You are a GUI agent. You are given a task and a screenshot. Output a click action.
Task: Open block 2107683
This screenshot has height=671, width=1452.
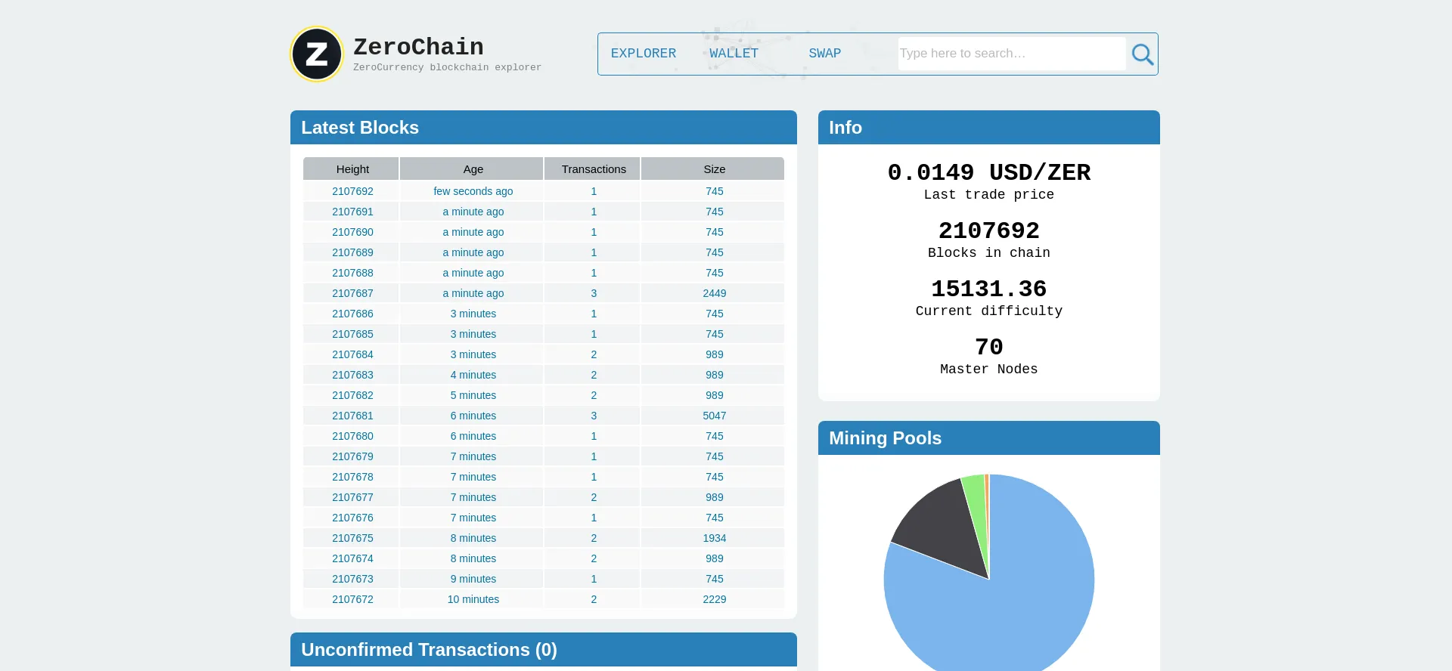(352, 375)
